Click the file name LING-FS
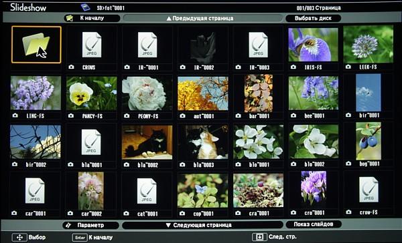This screenshot has width=402, height=243. [36, 115]
